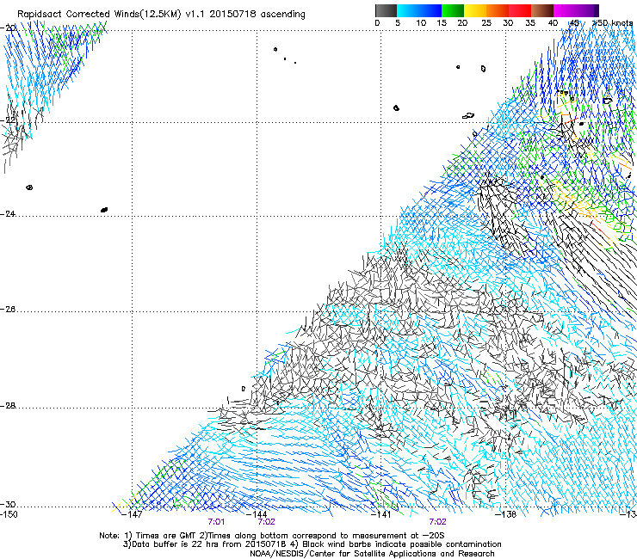Image resolution: width=637 pixels, height=559 pixels.
Task: Click the gray 0-5 knots legend color
Action: pos(386,10)
